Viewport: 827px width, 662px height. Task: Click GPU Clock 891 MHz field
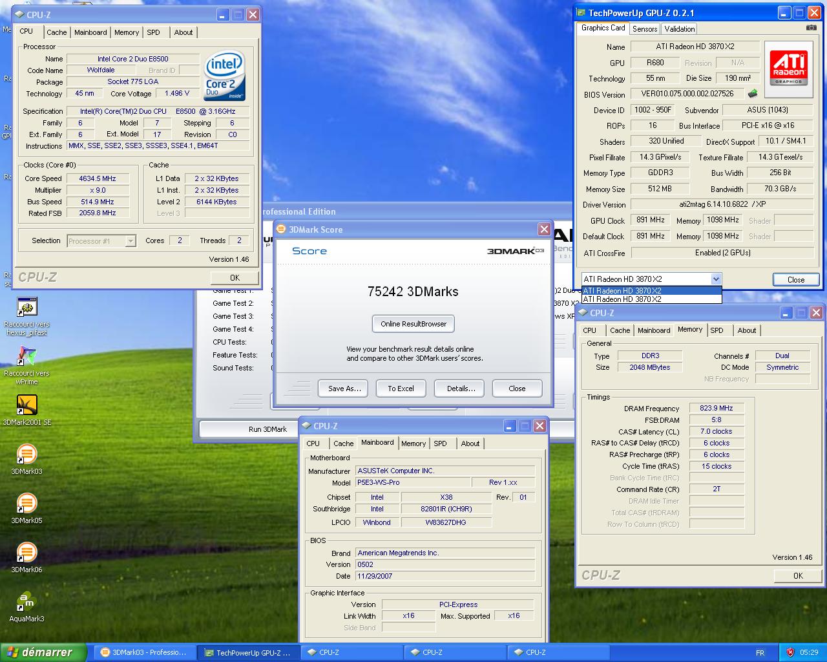click(x=651, y=220)
